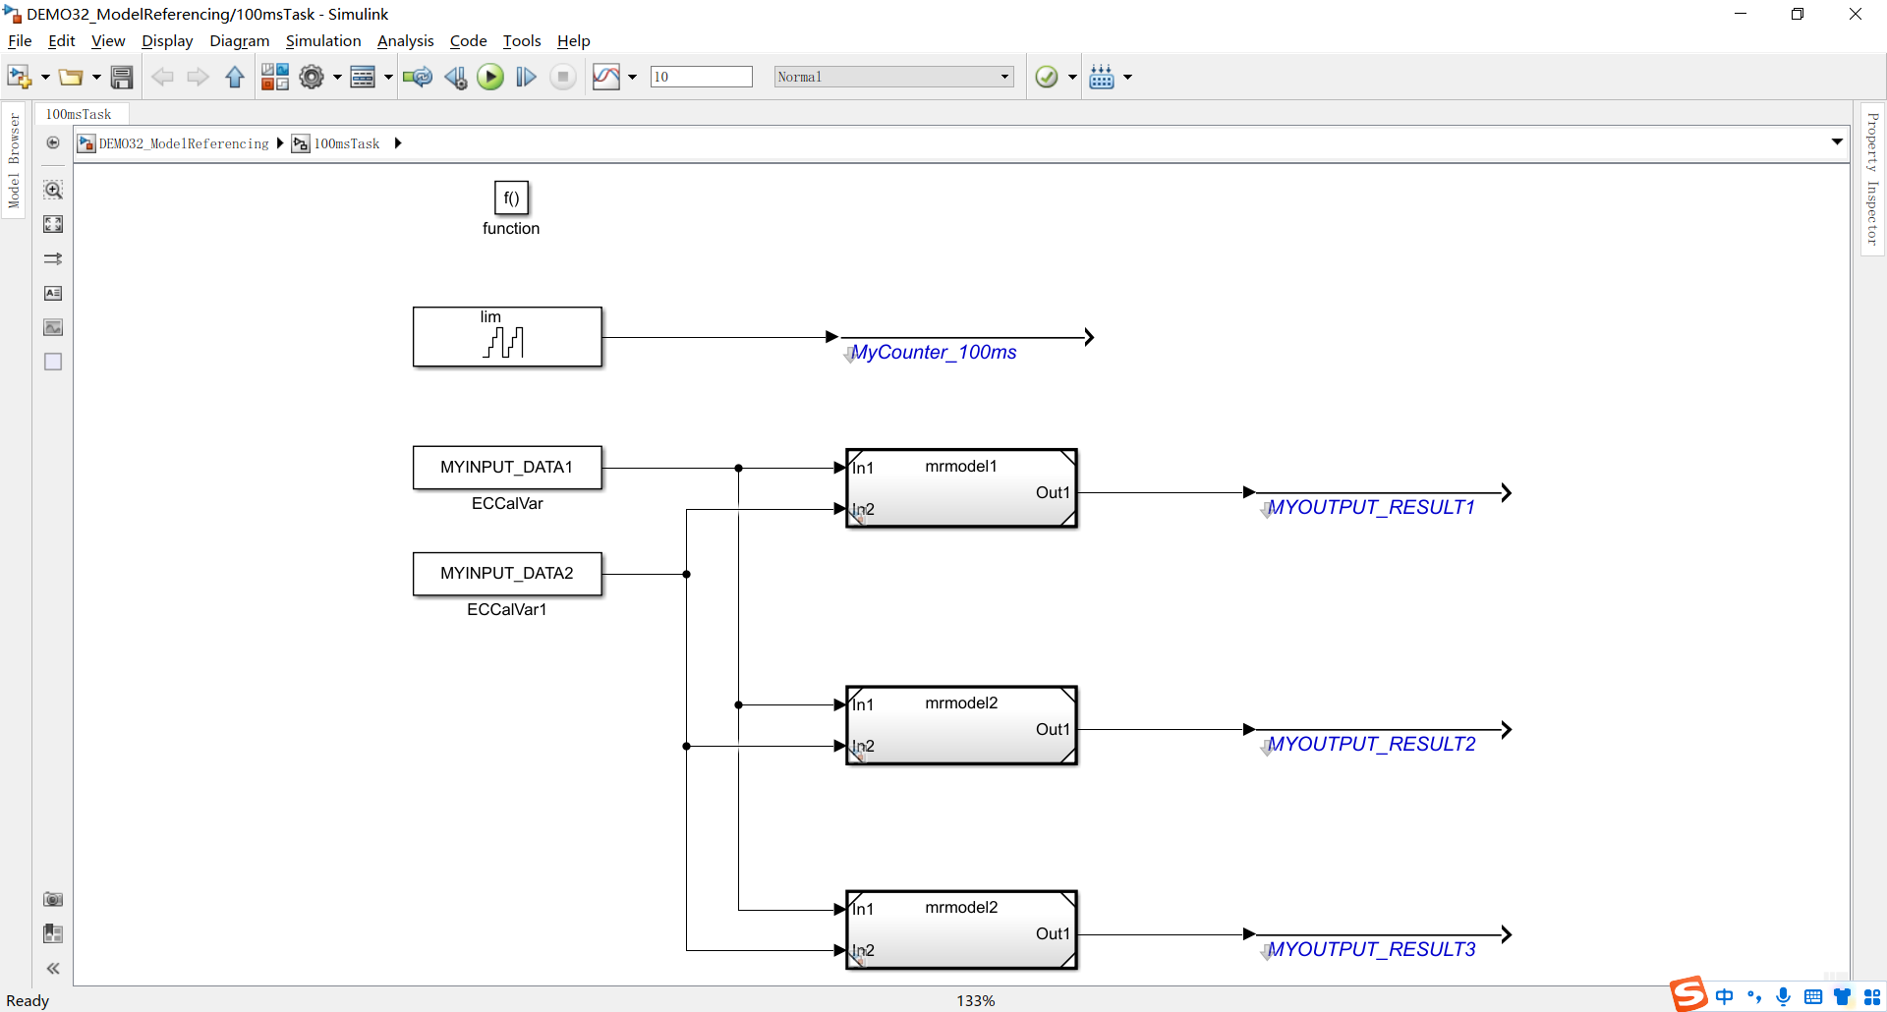
Task: Click DEMO32_ModelReferencing in the breadcrumb
Action: [x=183, y=143]
